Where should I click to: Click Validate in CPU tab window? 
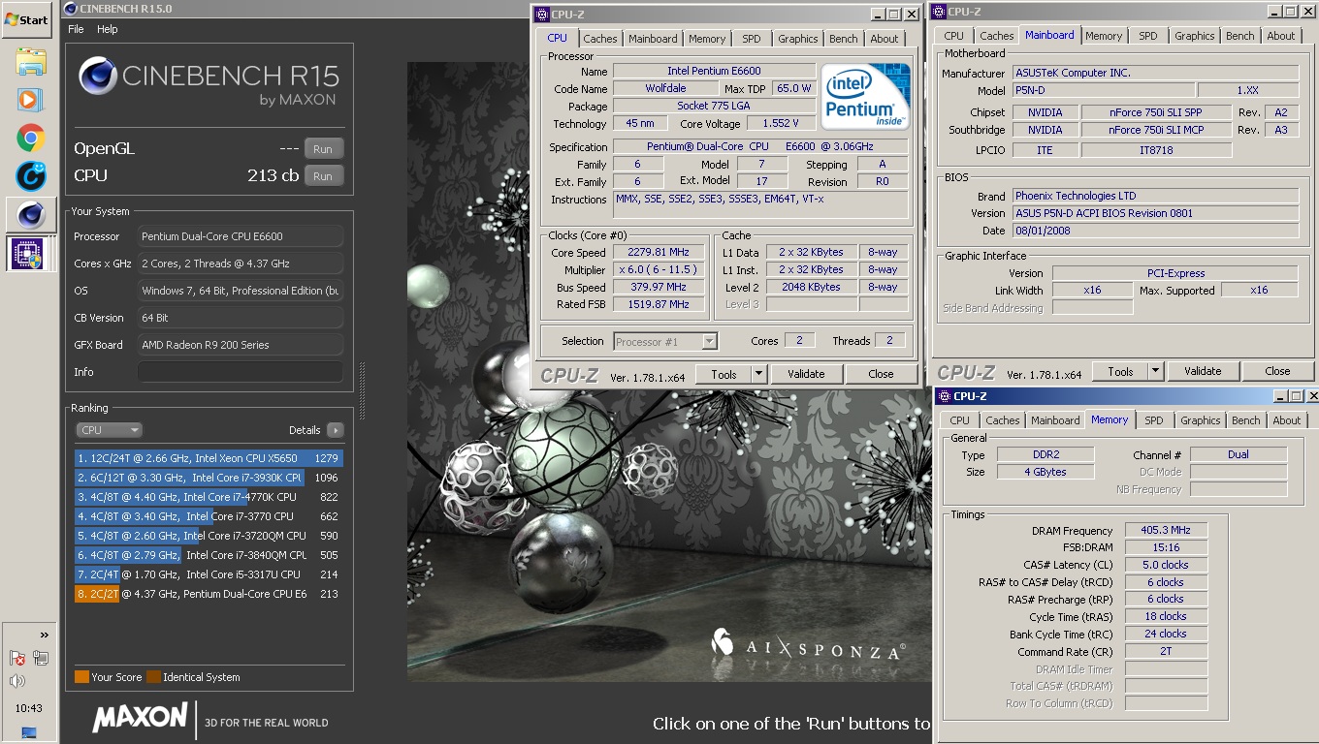click(806, 374)
